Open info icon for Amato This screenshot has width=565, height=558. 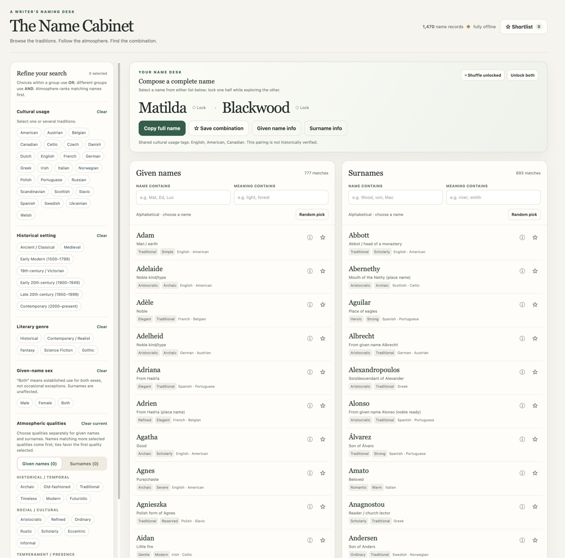[x=522, y=473]
